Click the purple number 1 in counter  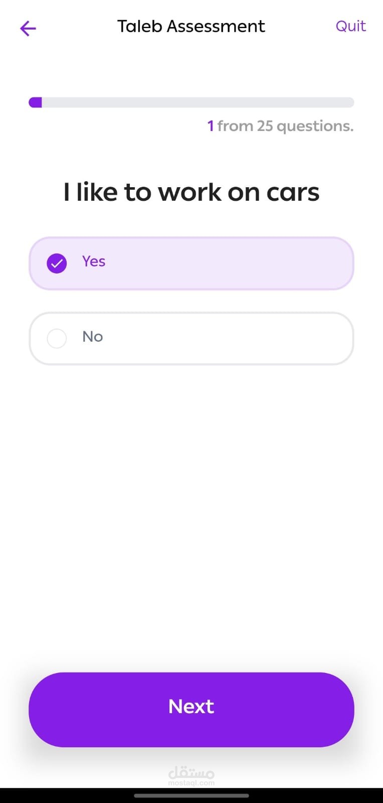[x=211, y=126]
